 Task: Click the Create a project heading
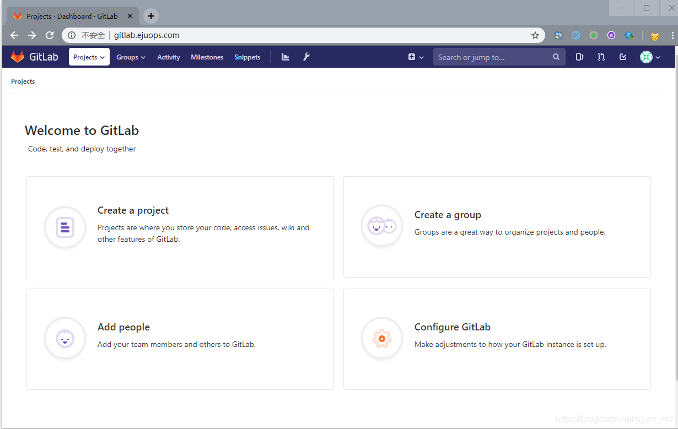point(133,210)
